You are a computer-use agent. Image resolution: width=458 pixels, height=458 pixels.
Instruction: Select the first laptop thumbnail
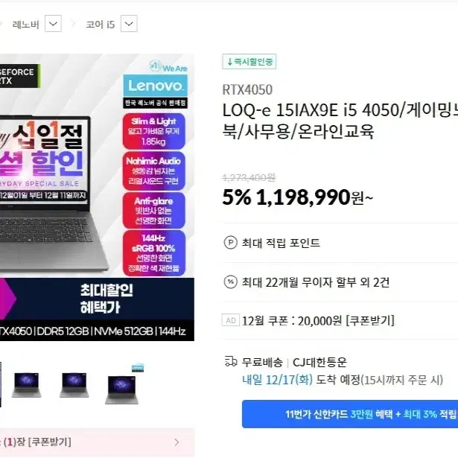coord(26,385)
